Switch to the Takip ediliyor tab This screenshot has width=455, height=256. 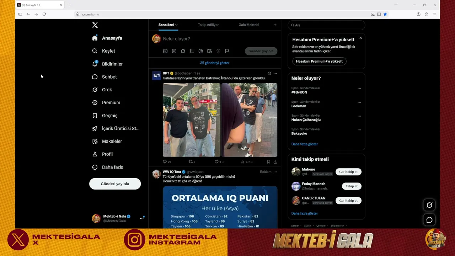208,25
